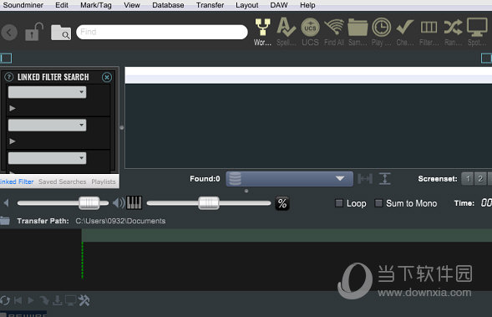Open the folder search icon
The image size is (492, 317).
coord(61,33)
